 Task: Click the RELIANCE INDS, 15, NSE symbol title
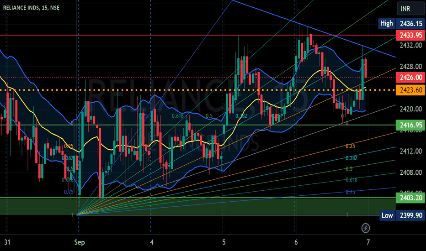click(31, 8)
